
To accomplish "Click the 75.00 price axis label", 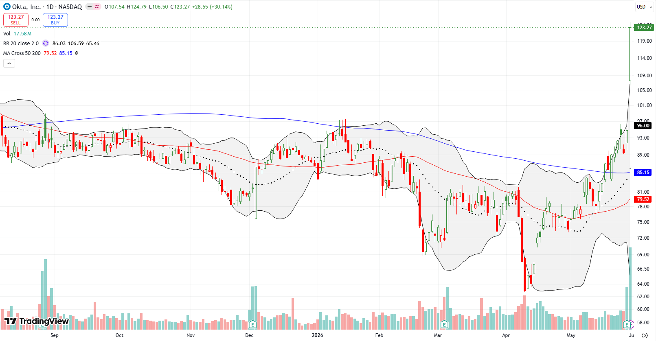I will point(643,222).
